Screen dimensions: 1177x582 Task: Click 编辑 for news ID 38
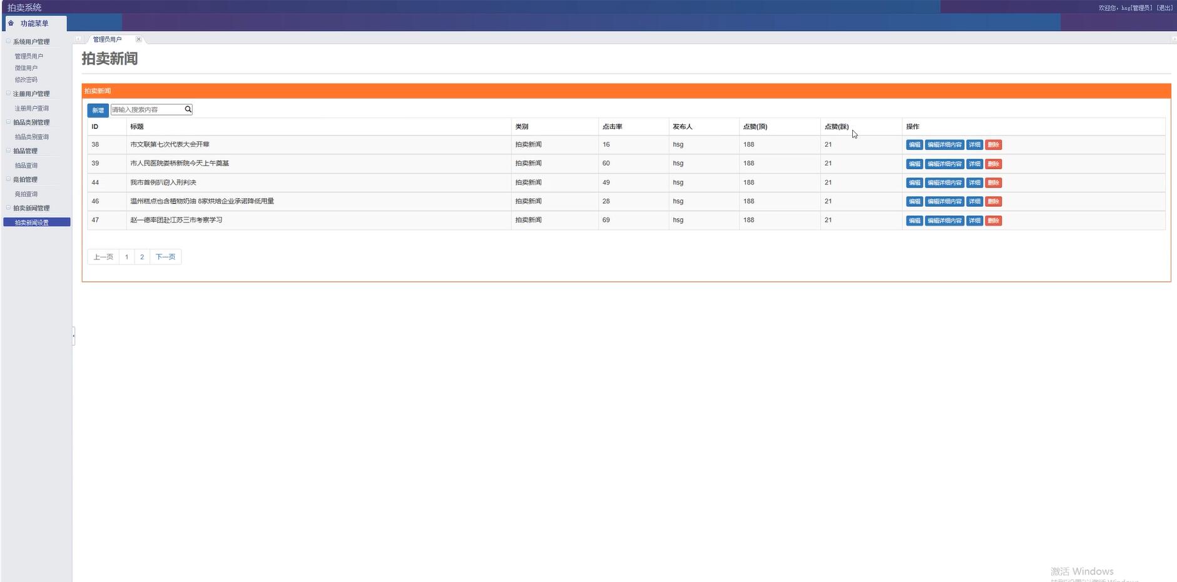[x=914, y=145]
